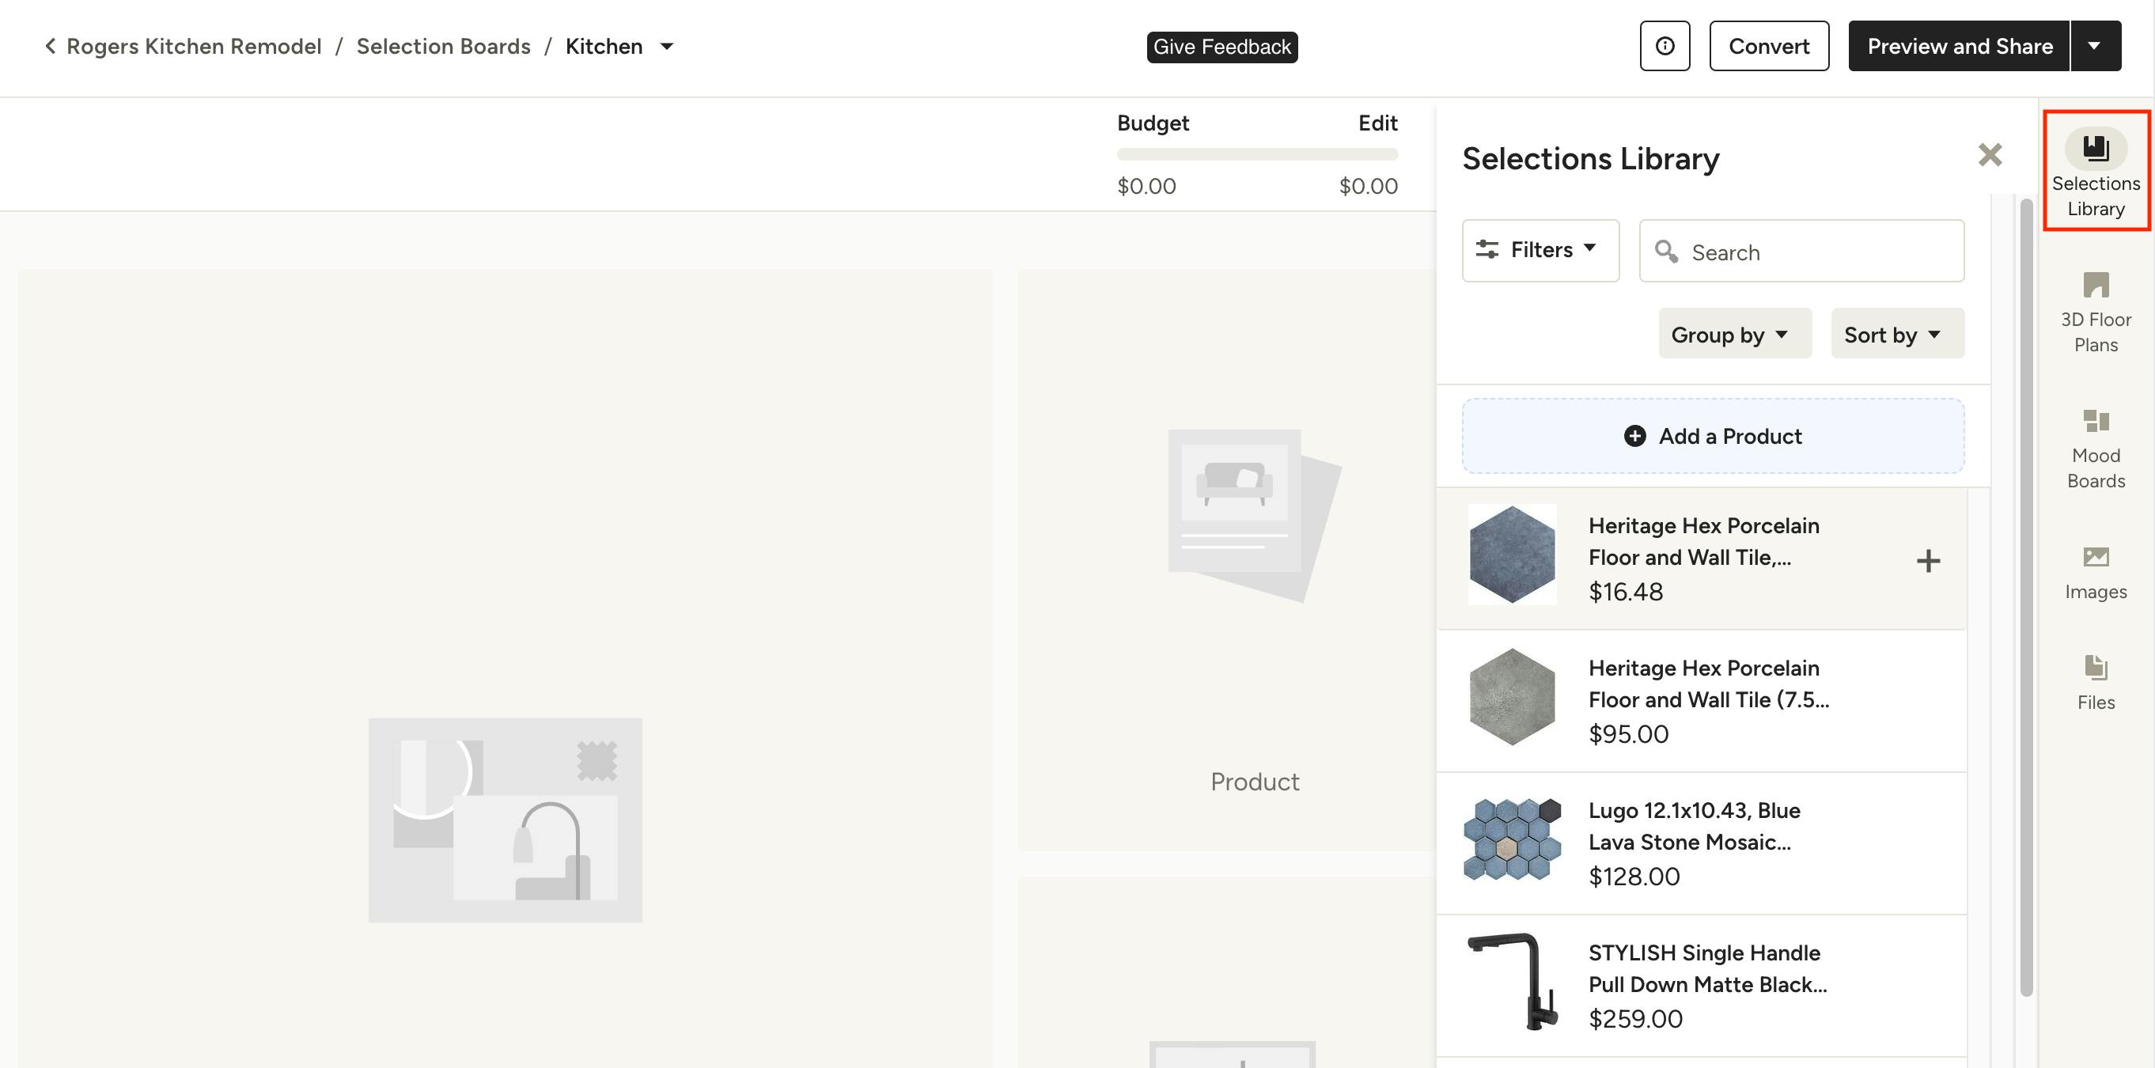Image resolution: width=2155 pixels, height=1068 pixels.
Task: Click Add a Product button
Action: [x=1713, y=436]
